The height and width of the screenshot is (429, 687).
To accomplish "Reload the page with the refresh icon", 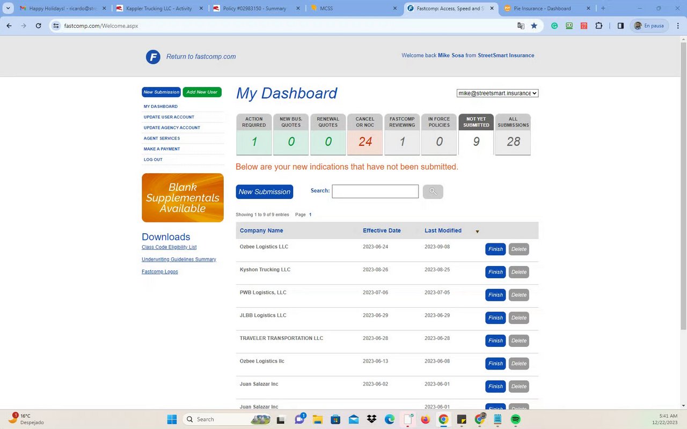I will click(x=39, y=26).
